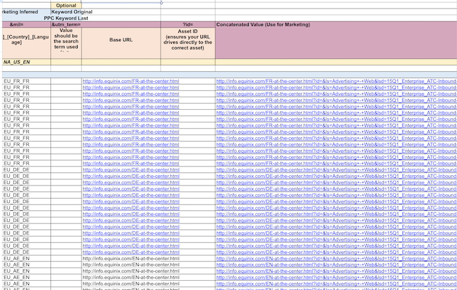
Task: Select the first EU_AE_EN cell
Action: (26, 259)
